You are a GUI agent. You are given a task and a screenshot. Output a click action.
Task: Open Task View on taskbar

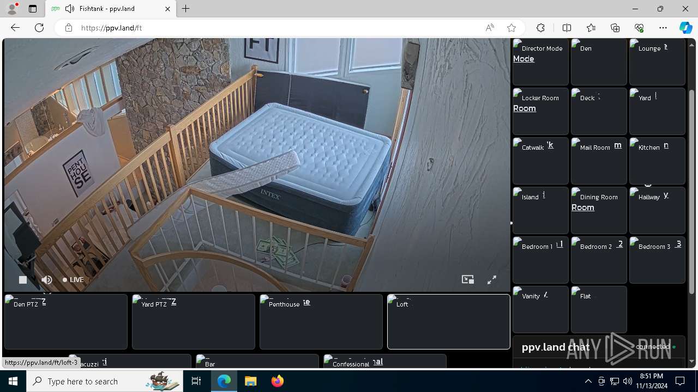(x=196, y=381)
